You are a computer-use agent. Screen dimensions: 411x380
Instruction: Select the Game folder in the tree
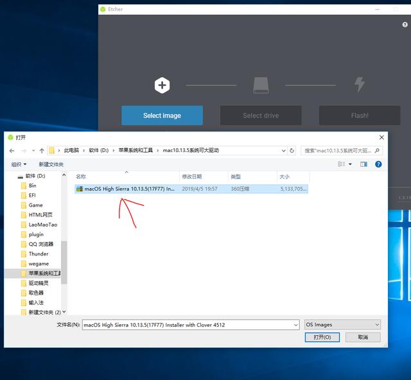35,205
